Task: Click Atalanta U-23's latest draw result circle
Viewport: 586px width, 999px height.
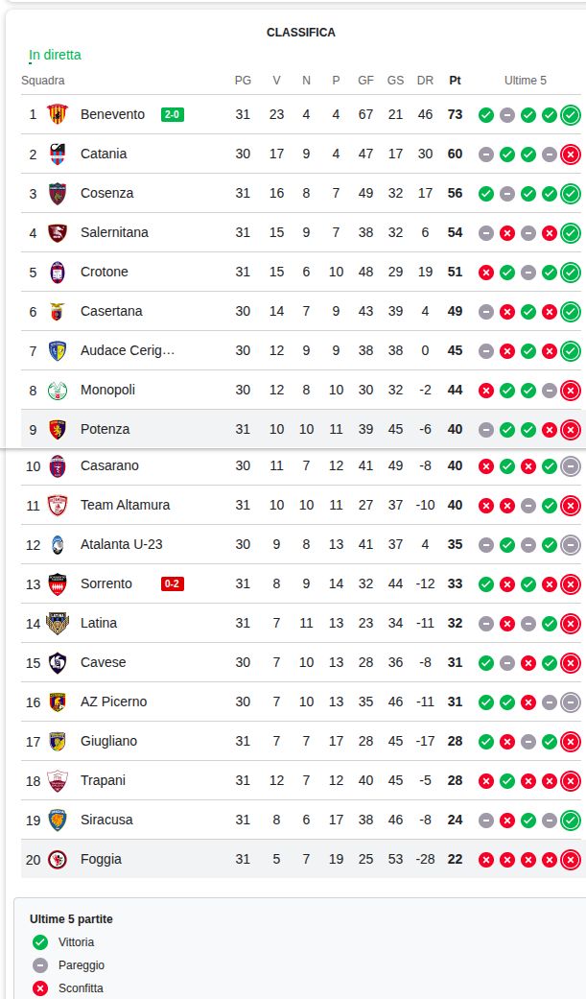Action: click(571, 545)
